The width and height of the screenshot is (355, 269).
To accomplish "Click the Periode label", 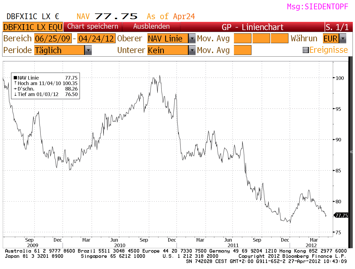I will (18, 50).
